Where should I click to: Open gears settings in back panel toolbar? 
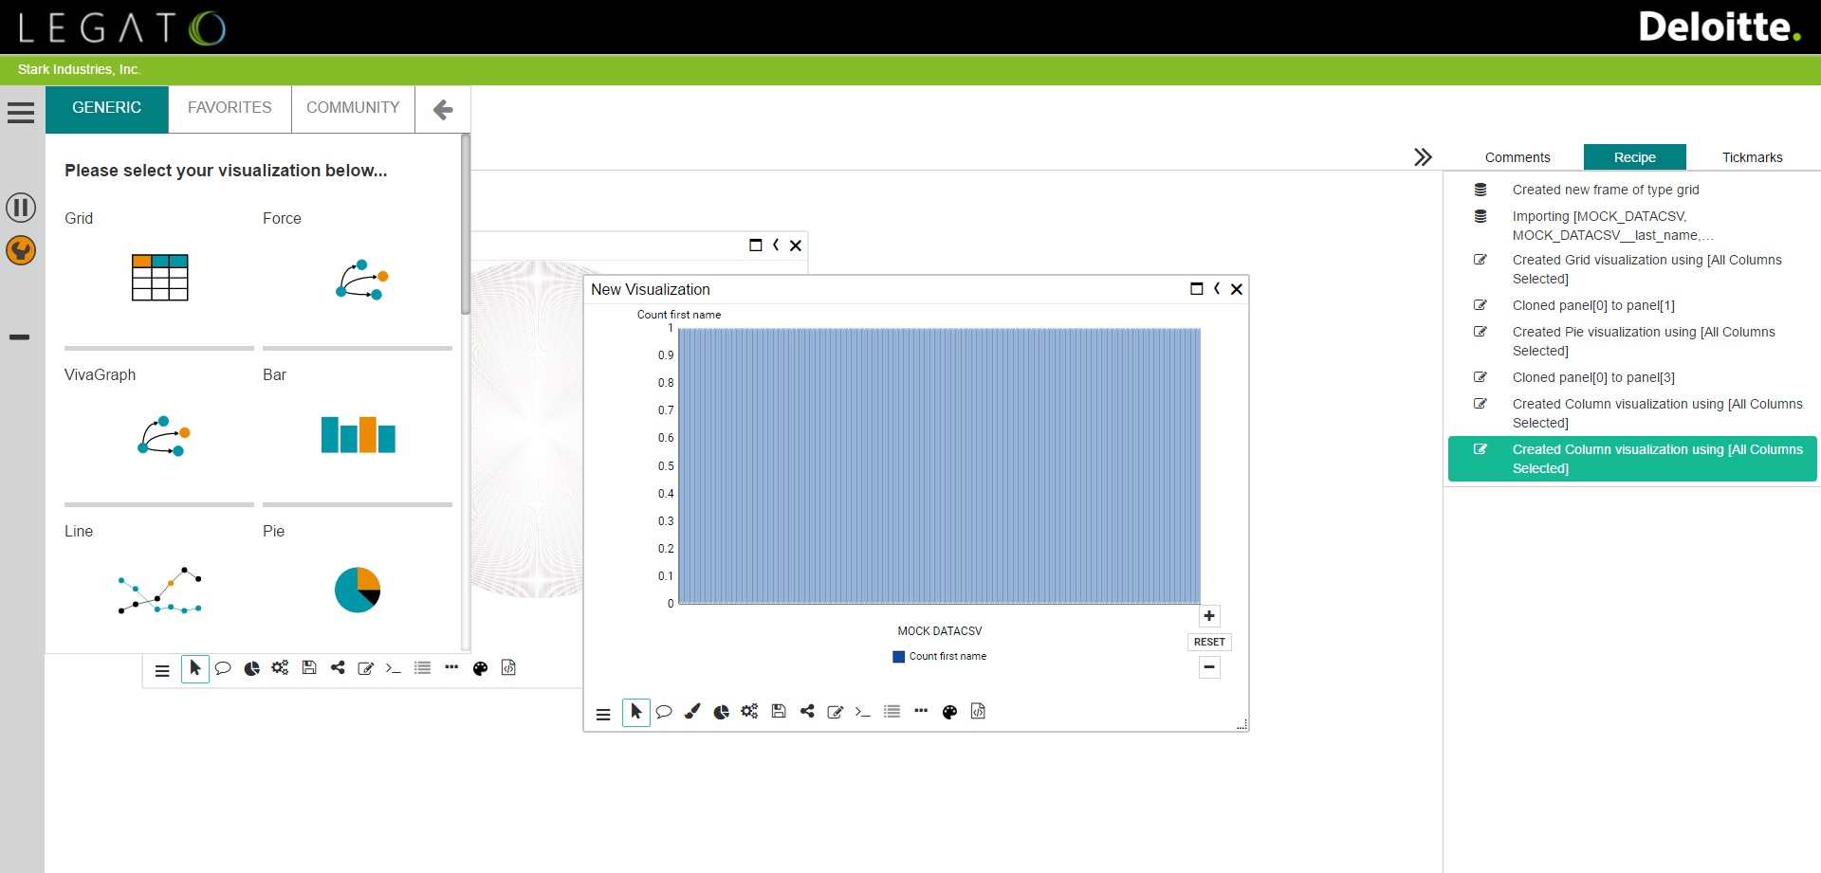[280, 667]
